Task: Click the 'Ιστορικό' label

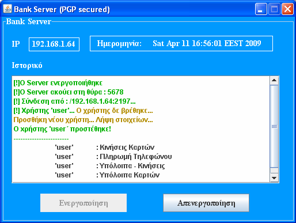Action: coord(27,66)
